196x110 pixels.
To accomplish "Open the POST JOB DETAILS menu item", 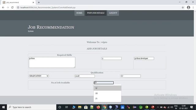I will (x=96, y=13).
